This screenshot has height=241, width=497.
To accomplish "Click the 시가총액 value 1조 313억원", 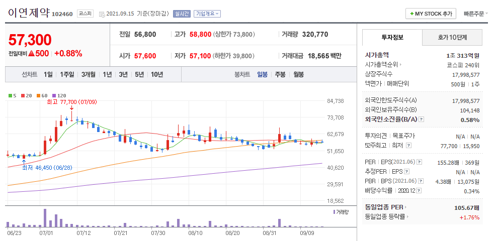I will tap(463, 56).
